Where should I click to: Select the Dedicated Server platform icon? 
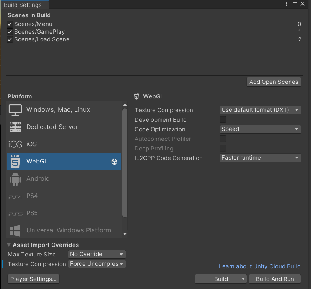[15, 127]
